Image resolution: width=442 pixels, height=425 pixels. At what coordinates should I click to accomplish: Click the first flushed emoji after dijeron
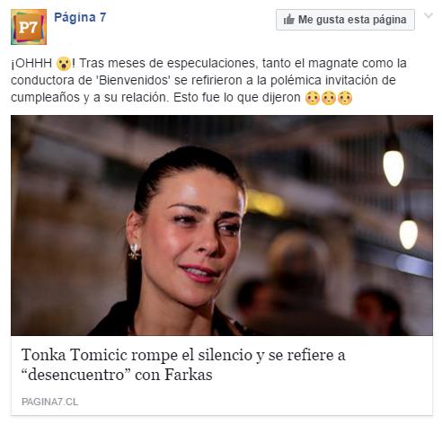313,98
